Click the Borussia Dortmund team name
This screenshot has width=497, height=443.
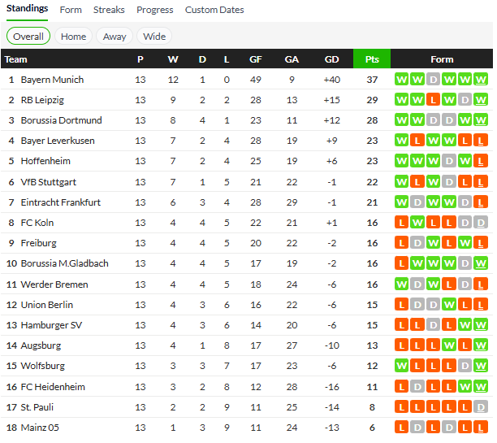click(61, 120)
